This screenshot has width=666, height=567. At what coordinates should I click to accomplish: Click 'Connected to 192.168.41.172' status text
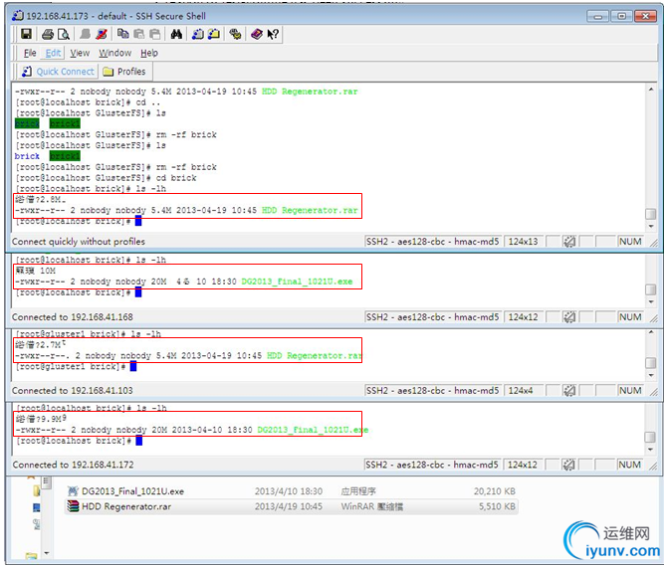coord(73,466)
